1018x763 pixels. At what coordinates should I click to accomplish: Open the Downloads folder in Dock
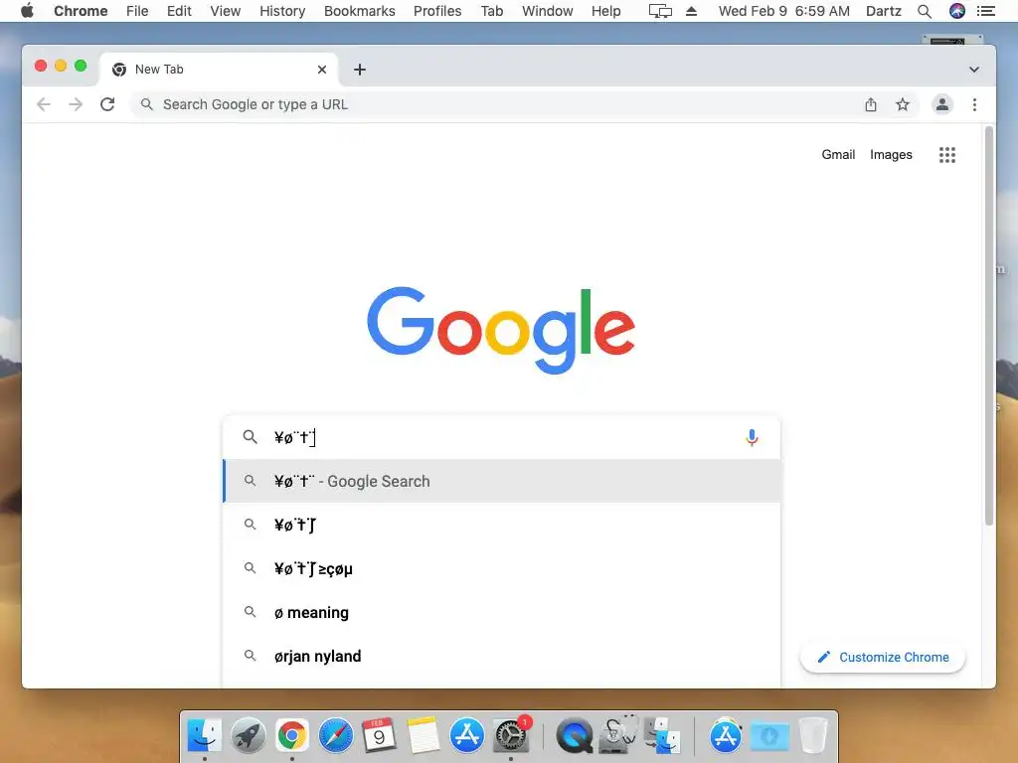point(769,736)
